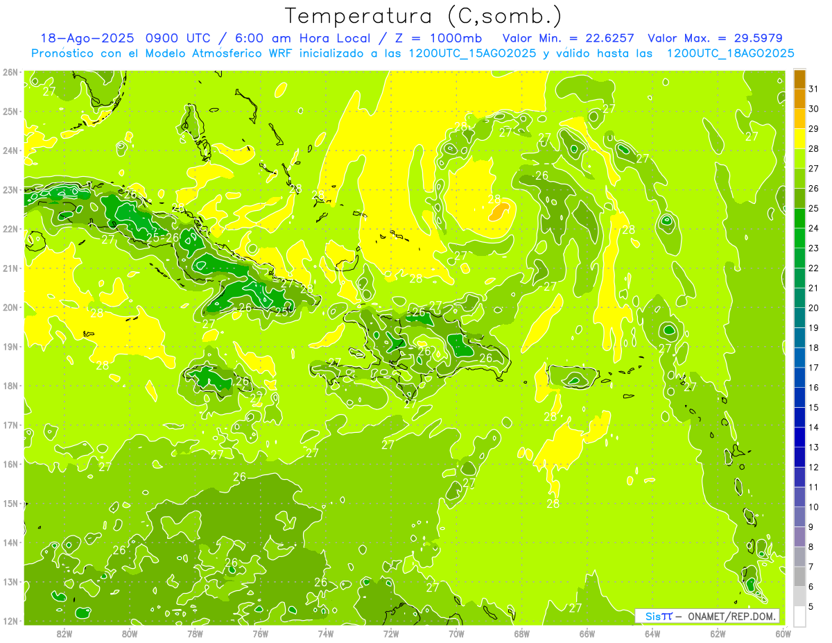
Task: Click the '24N' latitude axis label
Action: point(10,151)
